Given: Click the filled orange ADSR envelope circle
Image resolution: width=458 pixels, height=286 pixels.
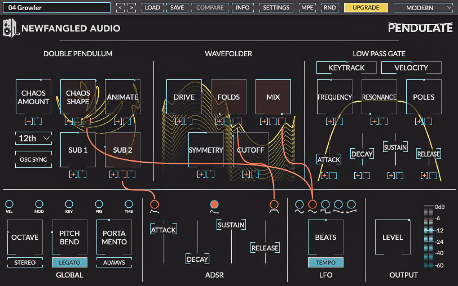Looking at the screenshot, I should click(214, 204).
